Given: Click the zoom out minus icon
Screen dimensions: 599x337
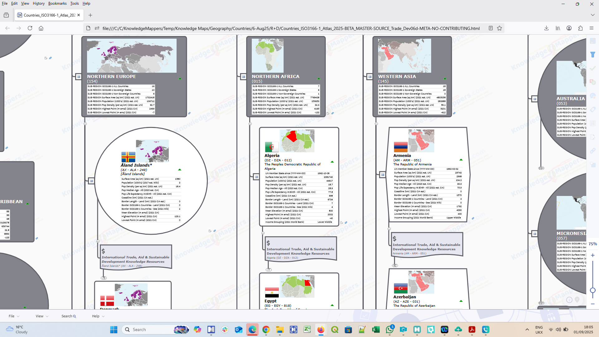Looking at the screenshot, I should pos(593,304).
